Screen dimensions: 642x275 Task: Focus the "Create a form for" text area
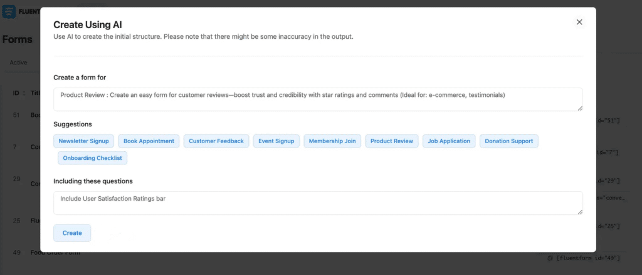pos(313,99)
